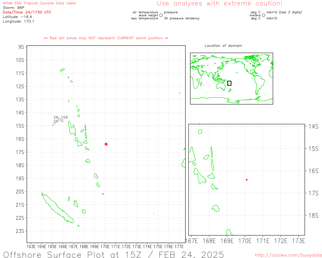Click the red storm dot on zoomed inset map

point(247,180)
